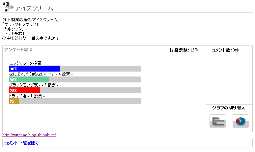Click the グラフの切り替え label

click(229, 108)
